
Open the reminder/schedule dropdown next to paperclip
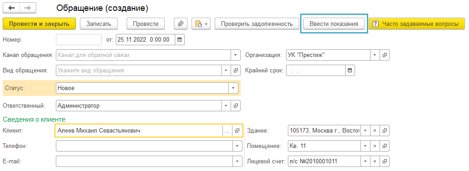tap(202, 24)
